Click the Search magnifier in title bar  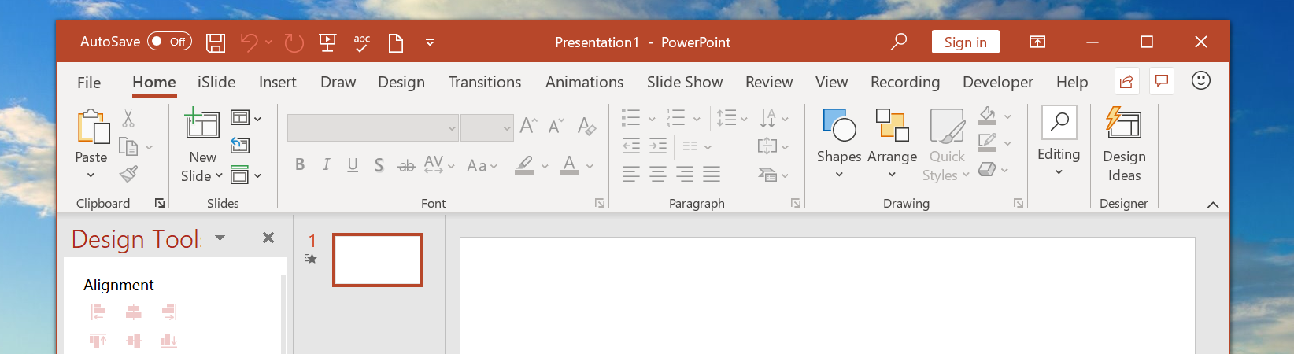(899, 42)
